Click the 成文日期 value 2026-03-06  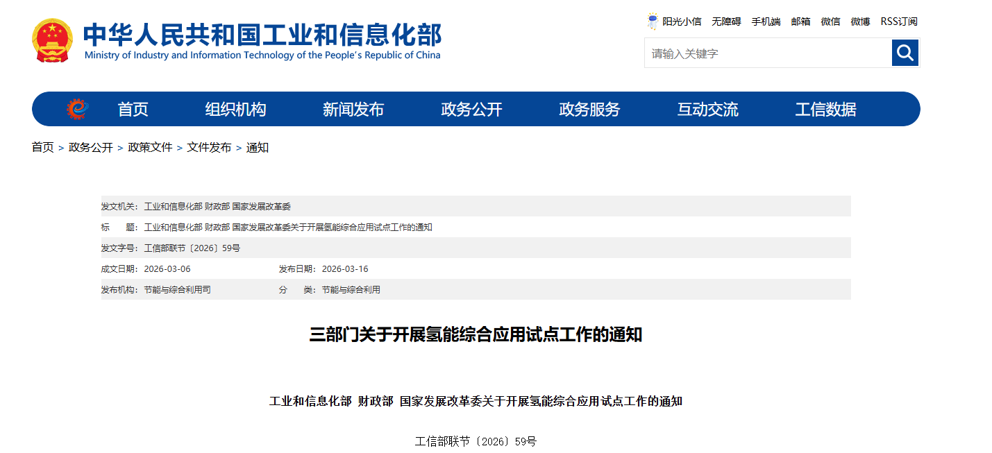tap(167, 268)
